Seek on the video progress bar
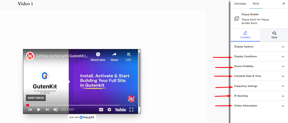 81,105
